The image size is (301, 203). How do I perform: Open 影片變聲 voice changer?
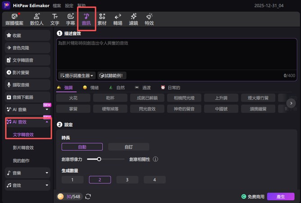27,73
